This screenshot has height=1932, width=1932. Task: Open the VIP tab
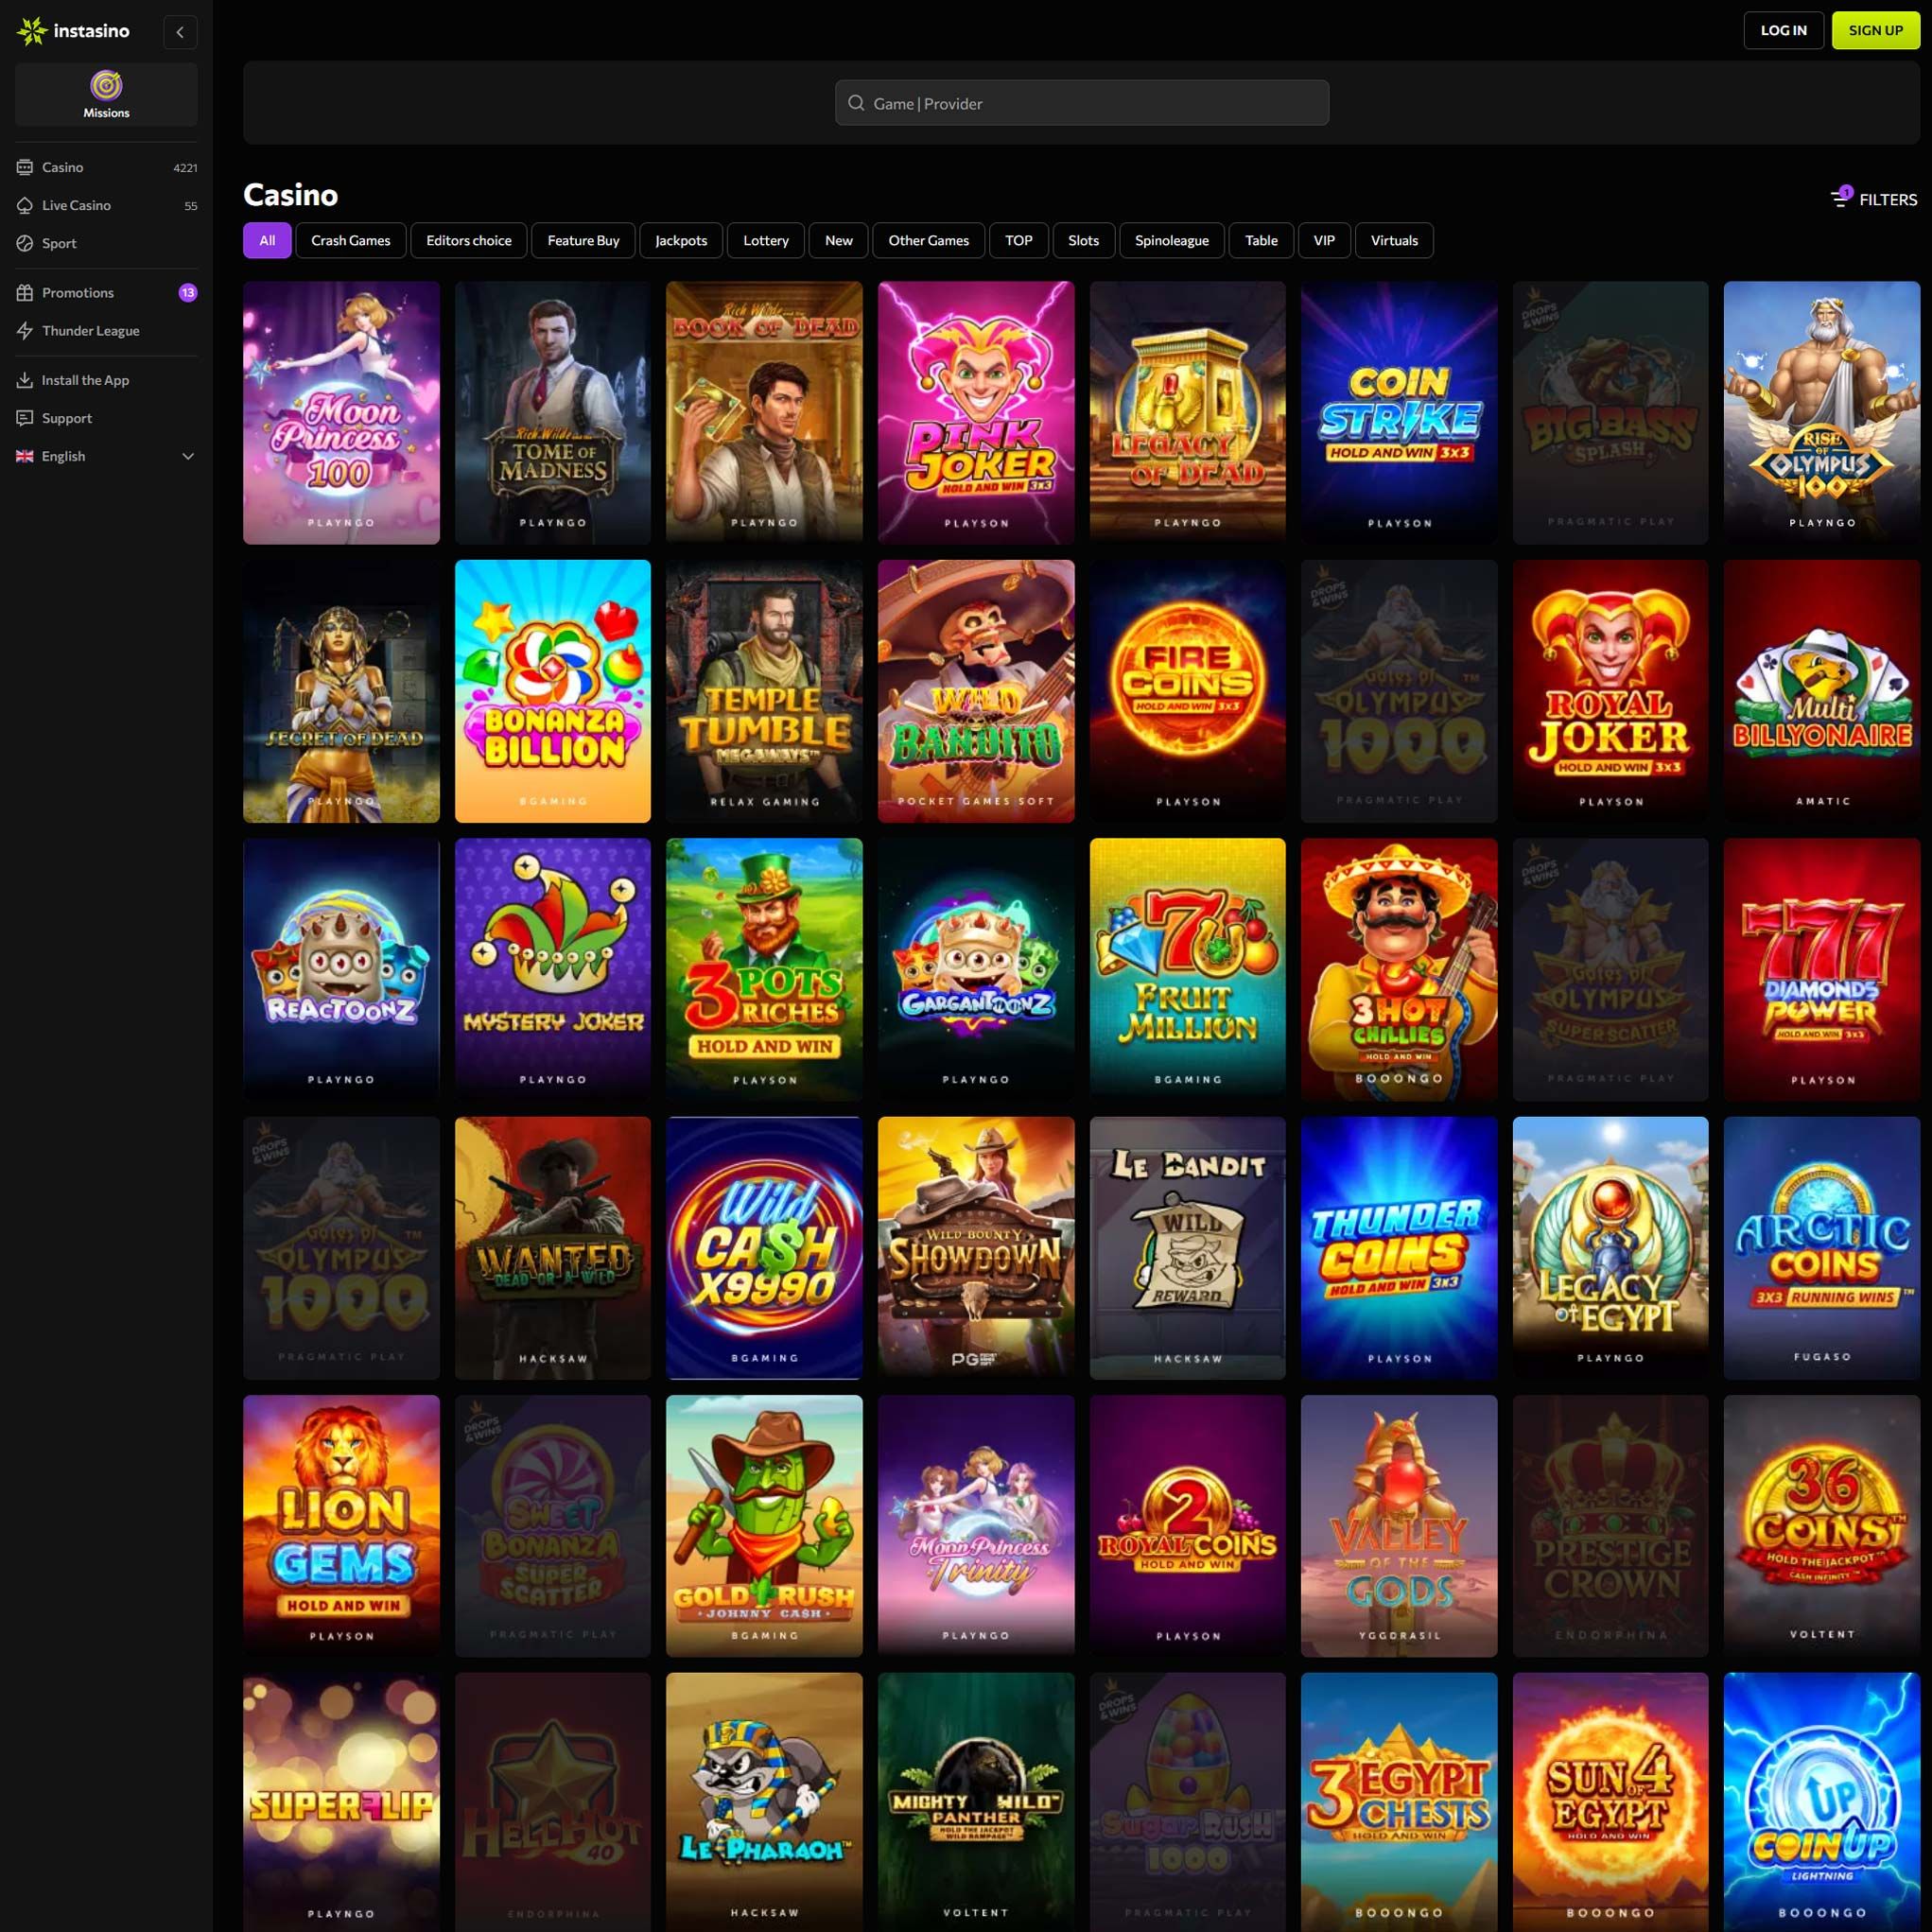point(1324,240)
